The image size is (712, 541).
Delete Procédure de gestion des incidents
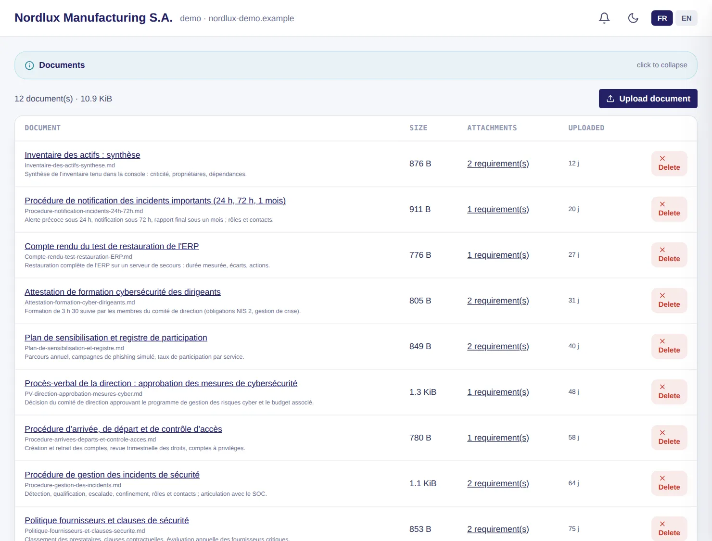click(x=669, y=483)
